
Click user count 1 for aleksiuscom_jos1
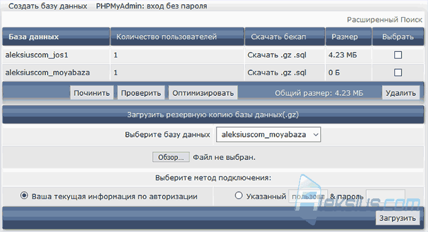point(116,55)
